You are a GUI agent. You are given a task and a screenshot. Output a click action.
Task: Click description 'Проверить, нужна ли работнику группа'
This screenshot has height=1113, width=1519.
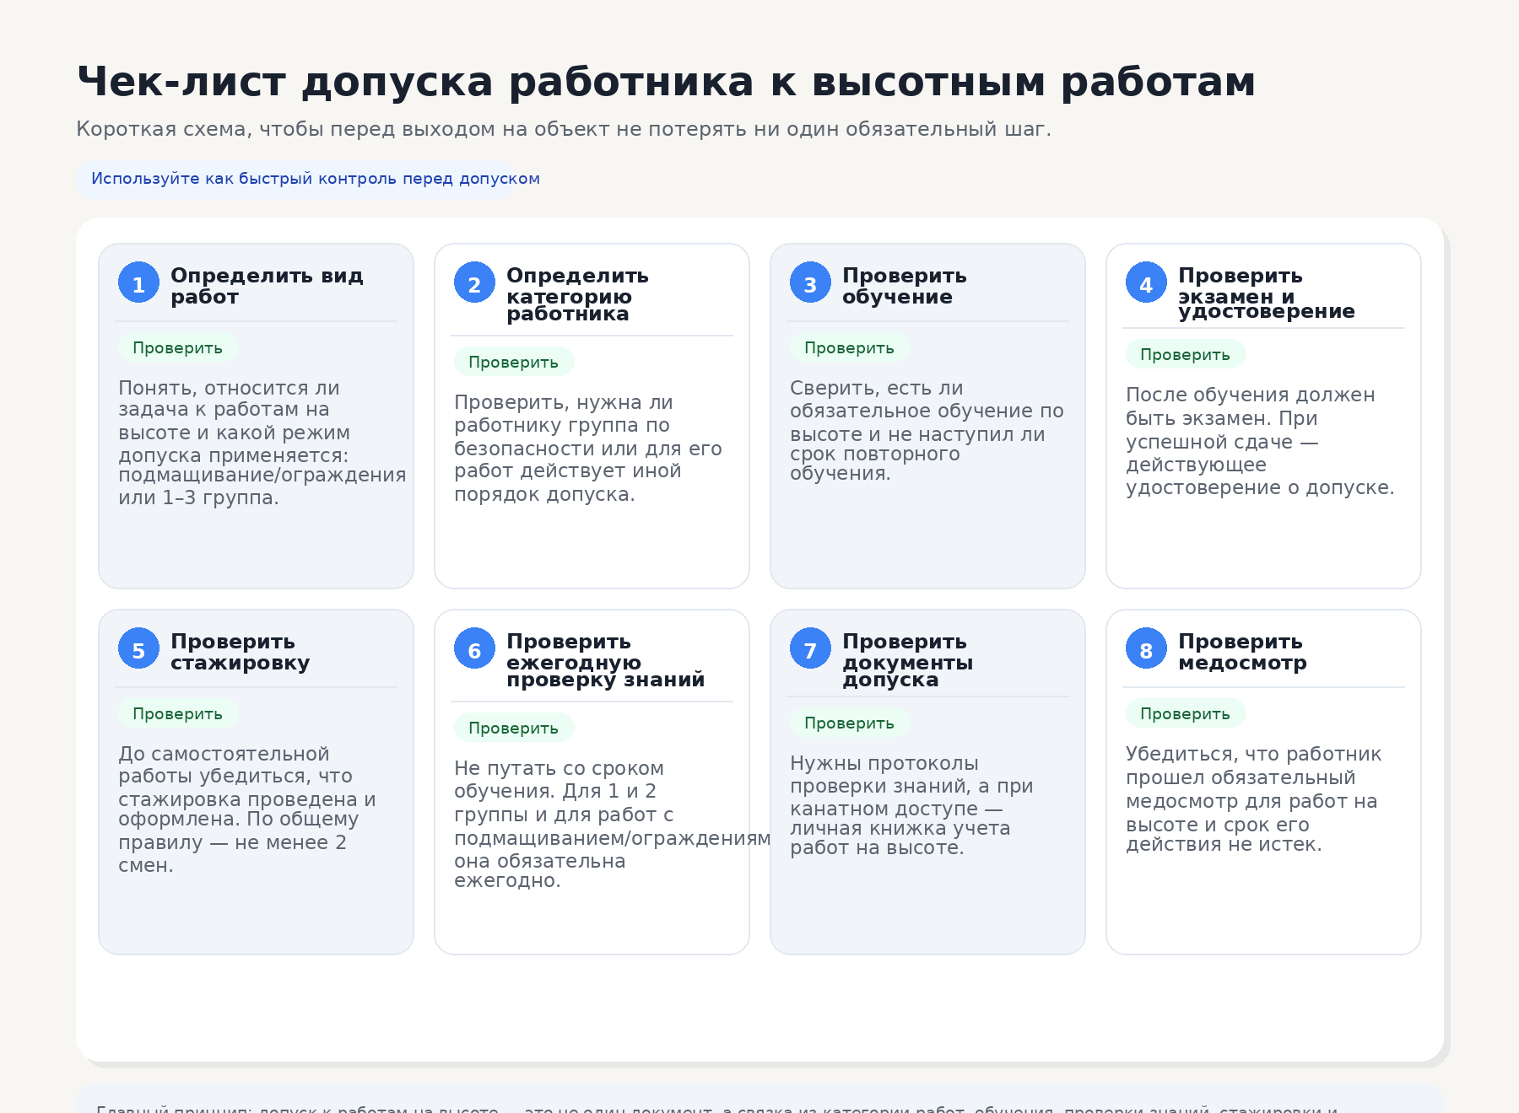(588, 448)
